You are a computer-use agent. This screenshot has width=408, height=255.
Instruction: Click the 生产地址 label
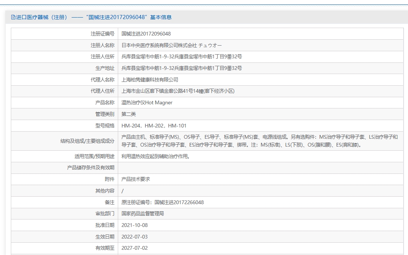coord(105,68)
